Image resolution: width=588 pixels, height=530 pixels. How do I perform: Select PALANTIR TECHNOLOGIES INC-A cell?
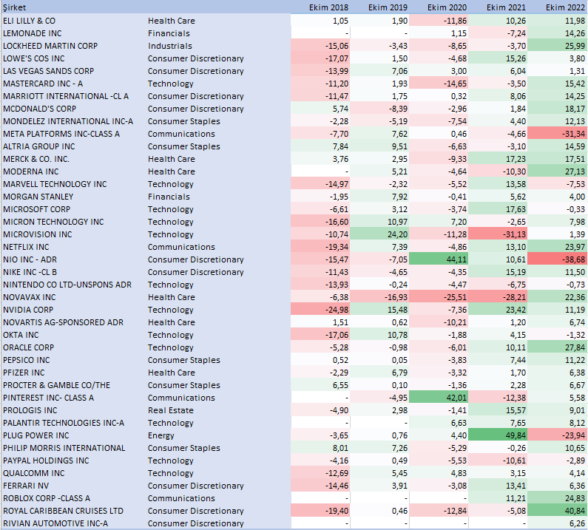tap(64, 422)
